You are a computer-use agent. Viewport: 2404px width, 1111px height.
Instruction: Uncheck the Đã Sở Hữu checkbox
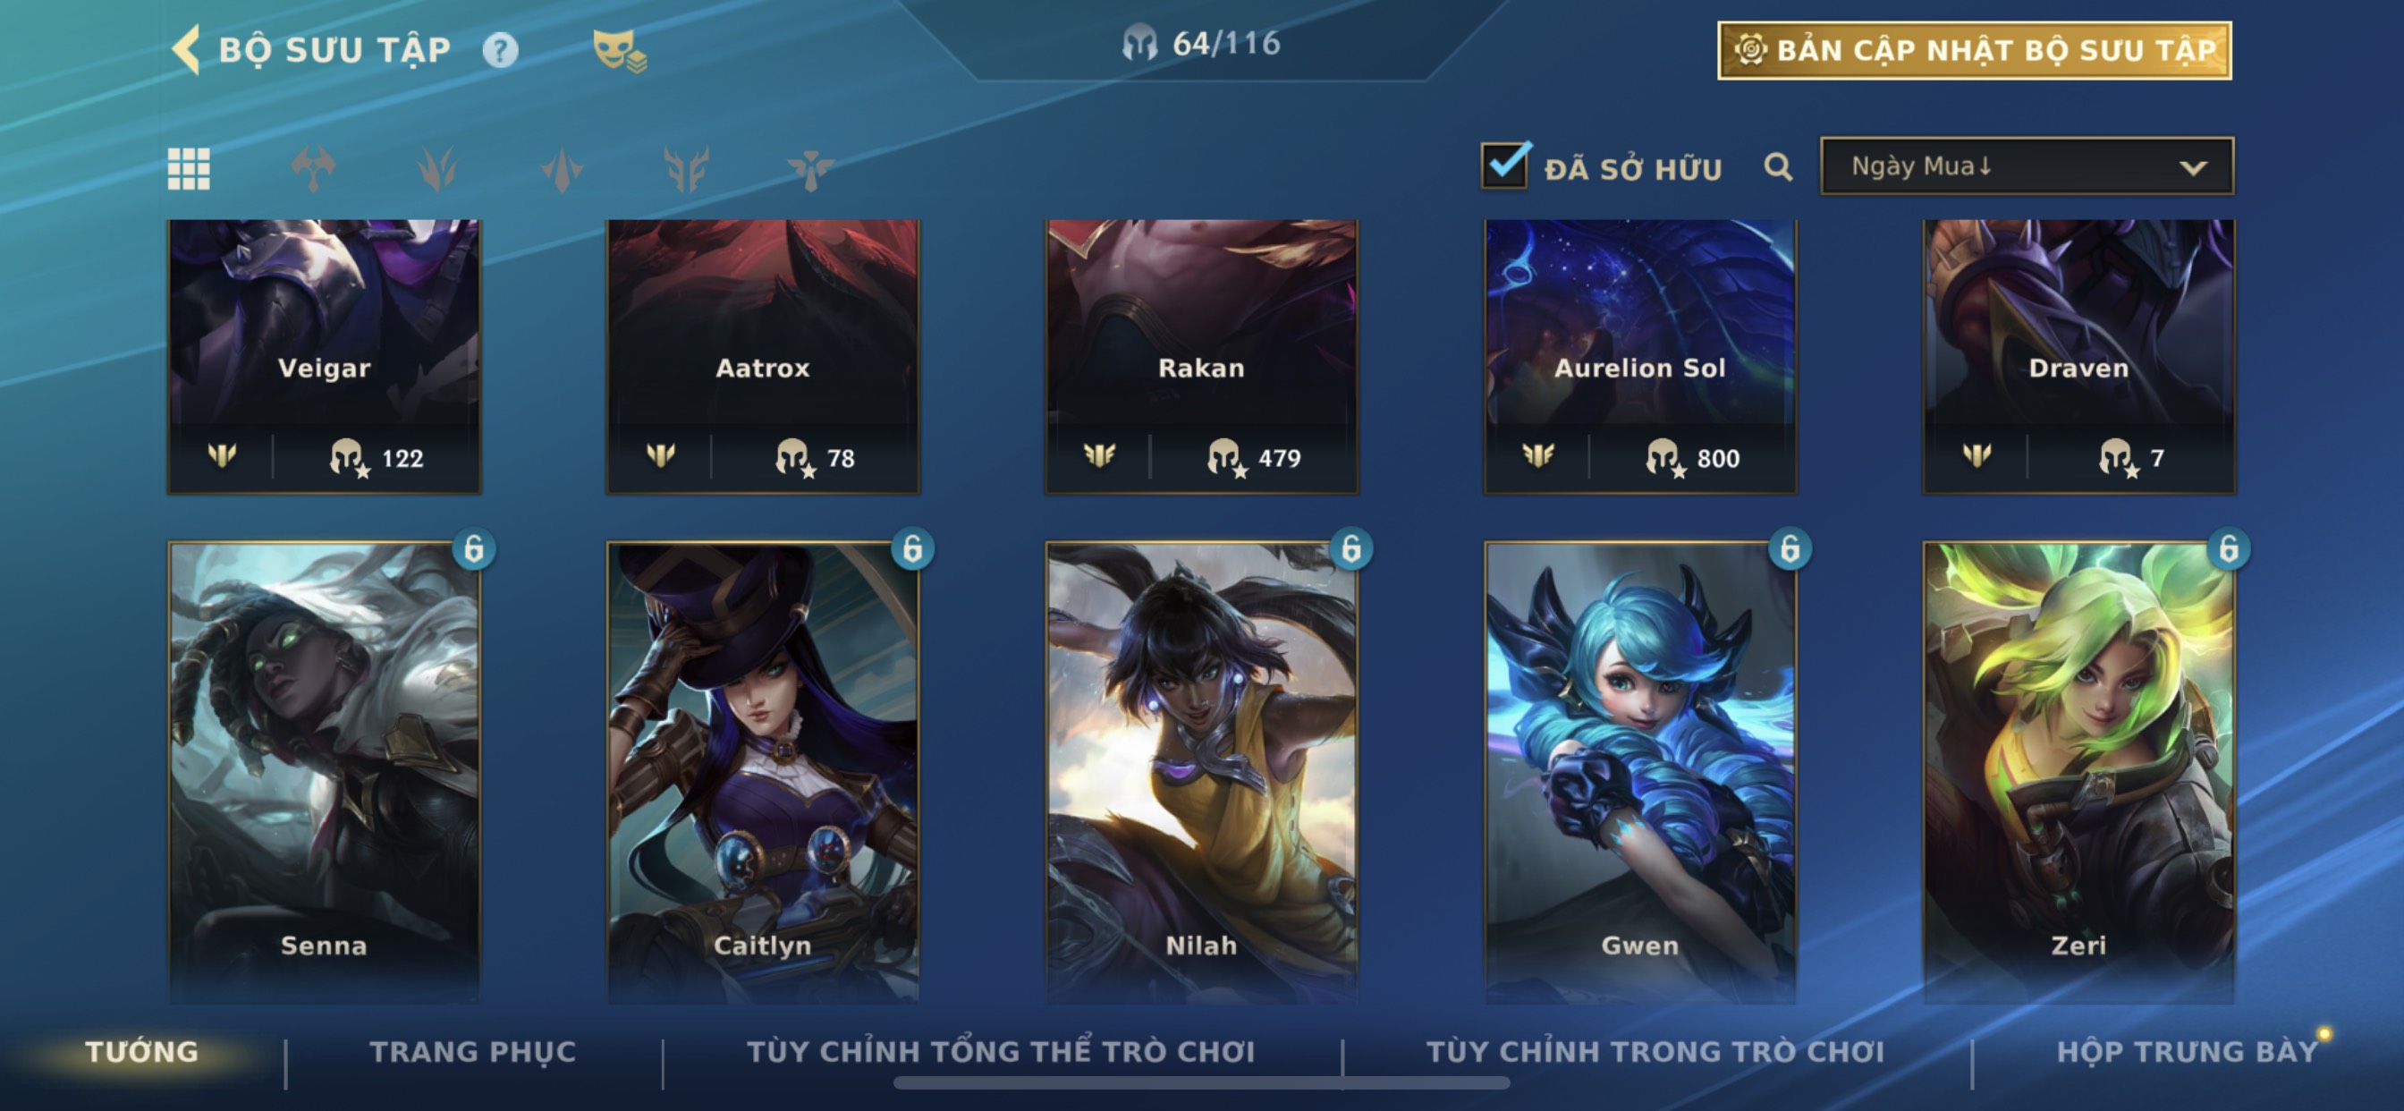click(x=1504, y=165)
